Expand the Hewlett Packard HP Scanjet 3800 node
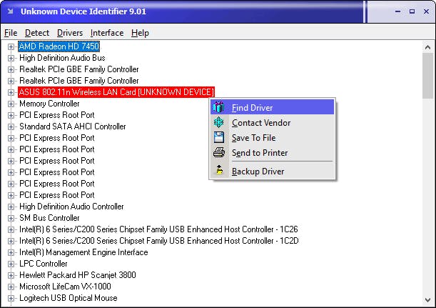Image resolution: width=436 pixels, height=308 pixels. (x=11, y=275)
